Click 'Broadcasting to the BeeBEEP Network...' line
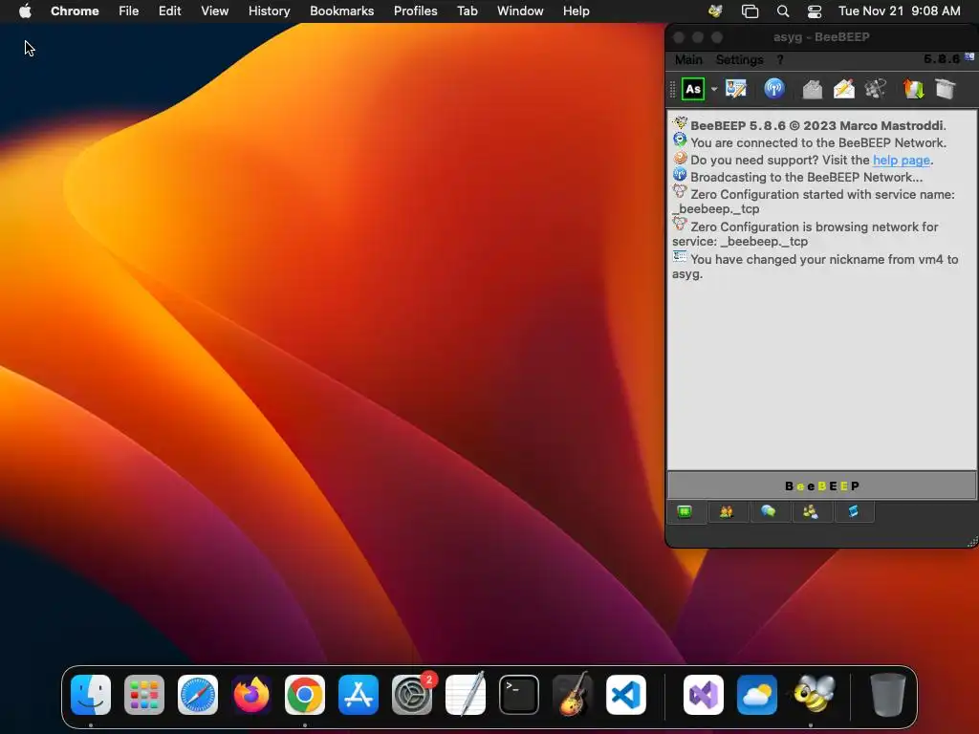The height and width of the screenshot is (734, 979). click(x=806, y=177)
